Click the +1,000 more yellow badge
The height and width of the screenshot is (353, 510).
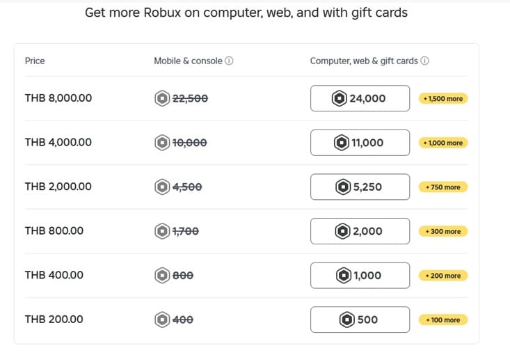pos(443,143)
